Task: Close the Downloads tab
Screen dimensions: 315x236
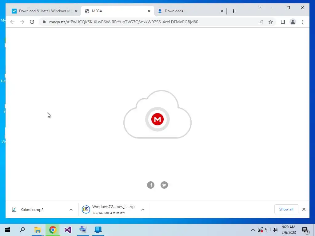Action: point(221,11)
